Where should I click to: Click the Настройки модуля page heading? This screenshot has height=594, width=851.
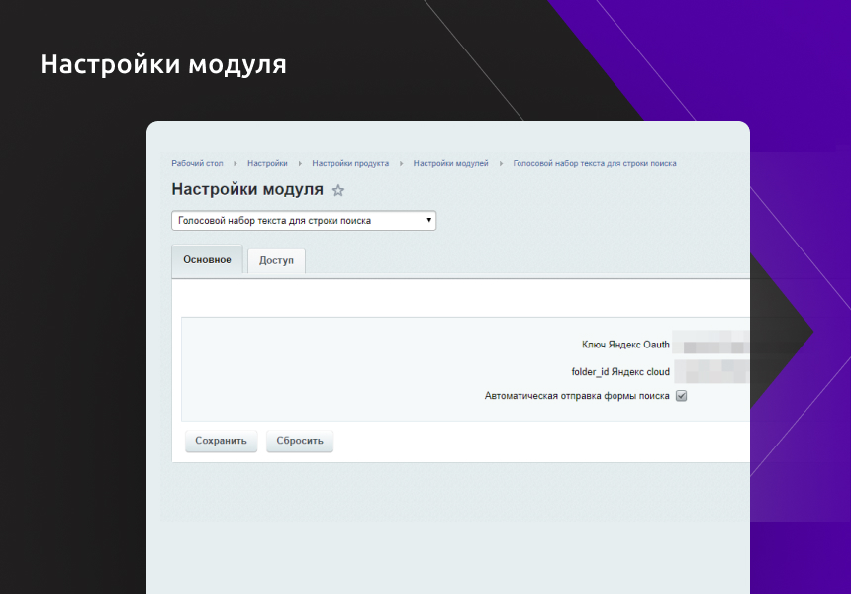(246, 189)
